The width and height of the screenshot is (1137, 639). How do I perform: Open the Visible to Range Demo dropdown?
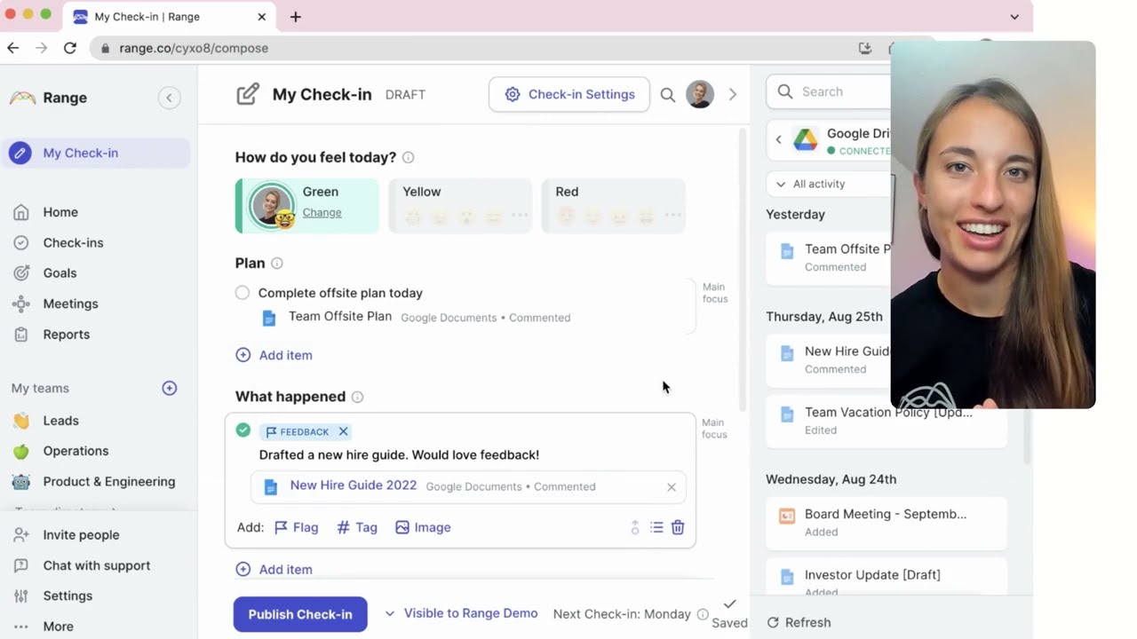click(462, 613)
